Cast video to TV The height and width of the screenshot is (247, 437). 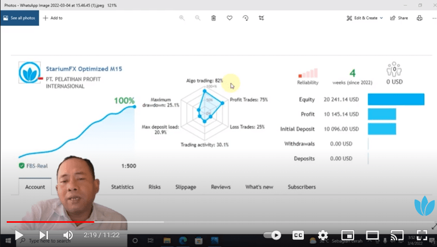[x=397, y=235]
